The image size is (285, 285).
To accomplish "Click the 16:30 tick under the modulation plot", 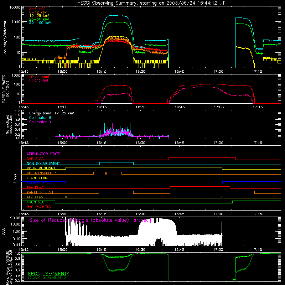I will 140,143.
